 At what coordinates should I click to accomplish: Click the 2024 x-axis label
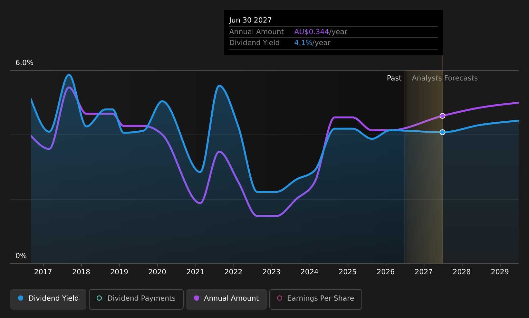[x=310, y=272]
